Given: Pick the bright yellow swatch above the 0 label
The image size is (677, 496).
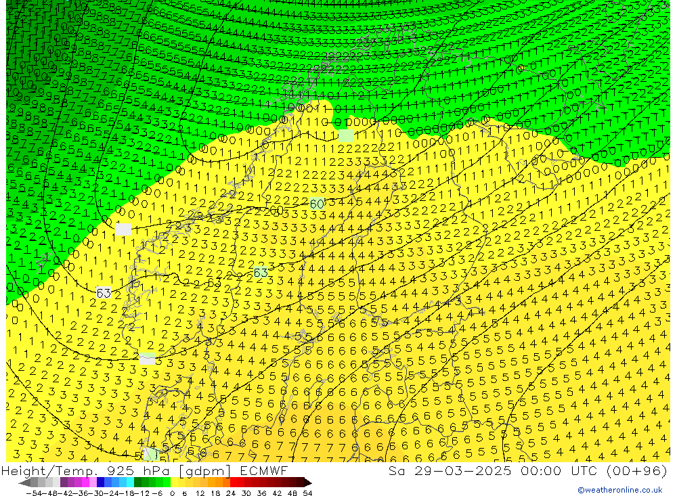Looking at the screenshot, I should [174, 482].
